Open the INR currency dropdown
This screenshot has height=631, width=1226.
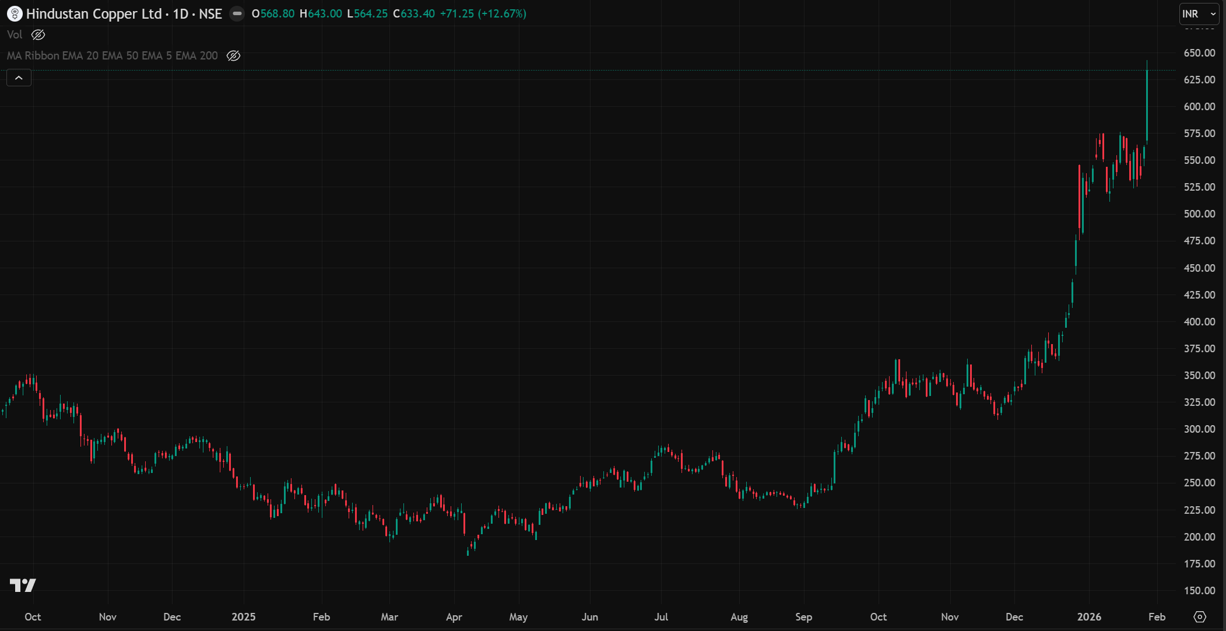click(1199, 14)
